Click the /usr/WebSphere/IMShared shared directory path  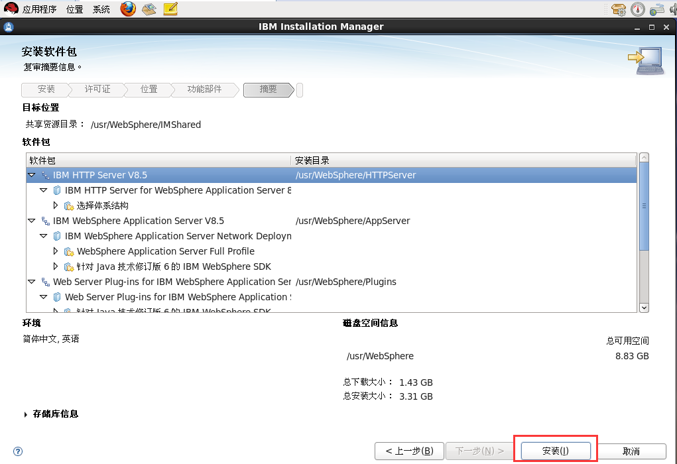coord(145,125)
